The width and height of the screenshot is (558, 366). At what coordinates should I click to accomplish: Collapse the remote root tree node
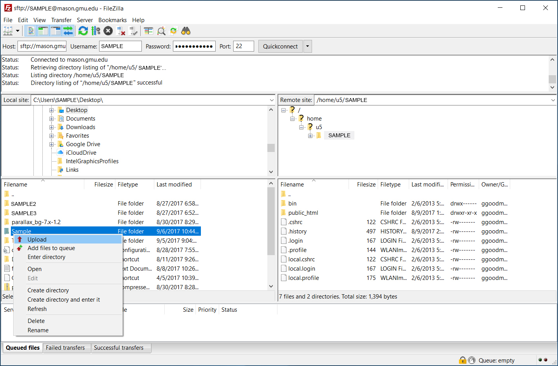coord(284,110)
